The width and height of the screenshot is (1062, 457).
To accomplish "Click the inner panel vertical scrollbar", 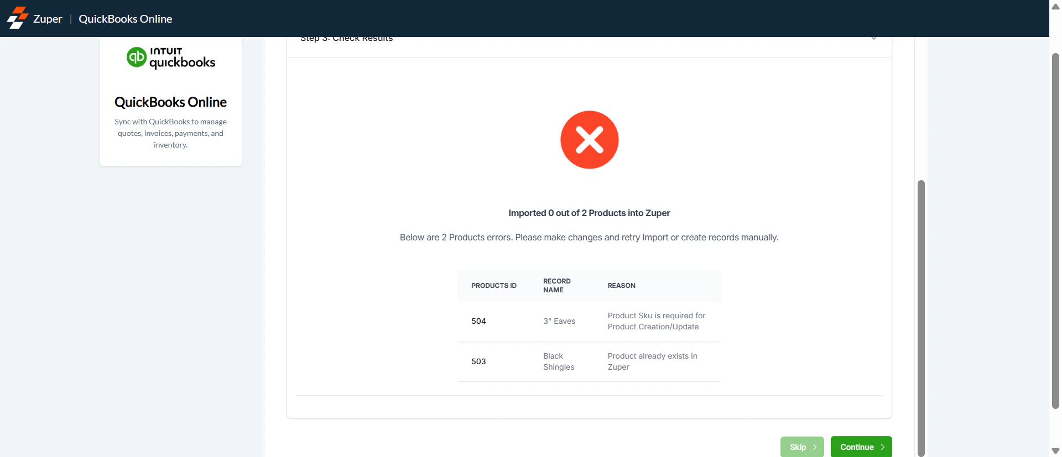I will tap(921, 318).
